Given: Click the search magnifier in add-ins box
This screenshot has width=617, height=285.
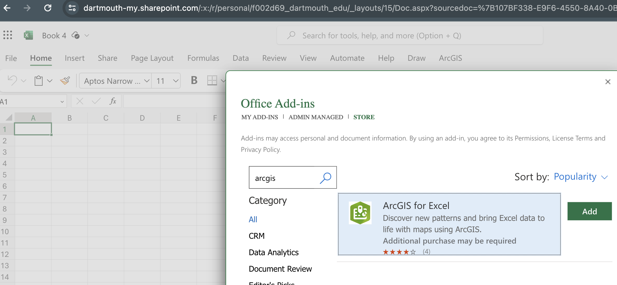Looking at the screenshot, I should (326, 178).
